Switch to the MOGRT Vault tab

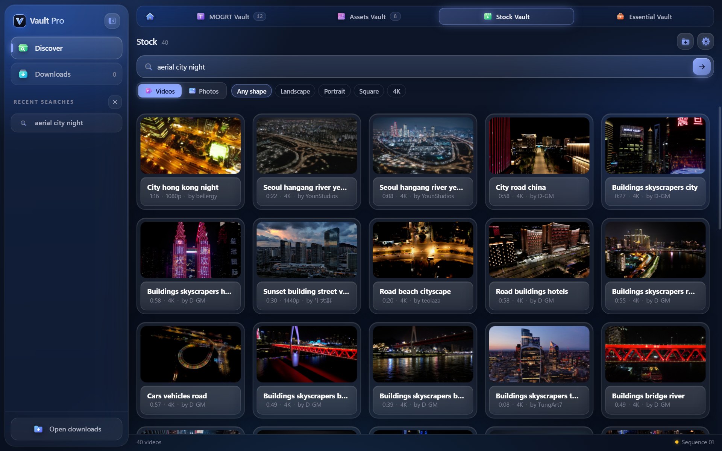[x=231, y=17]
